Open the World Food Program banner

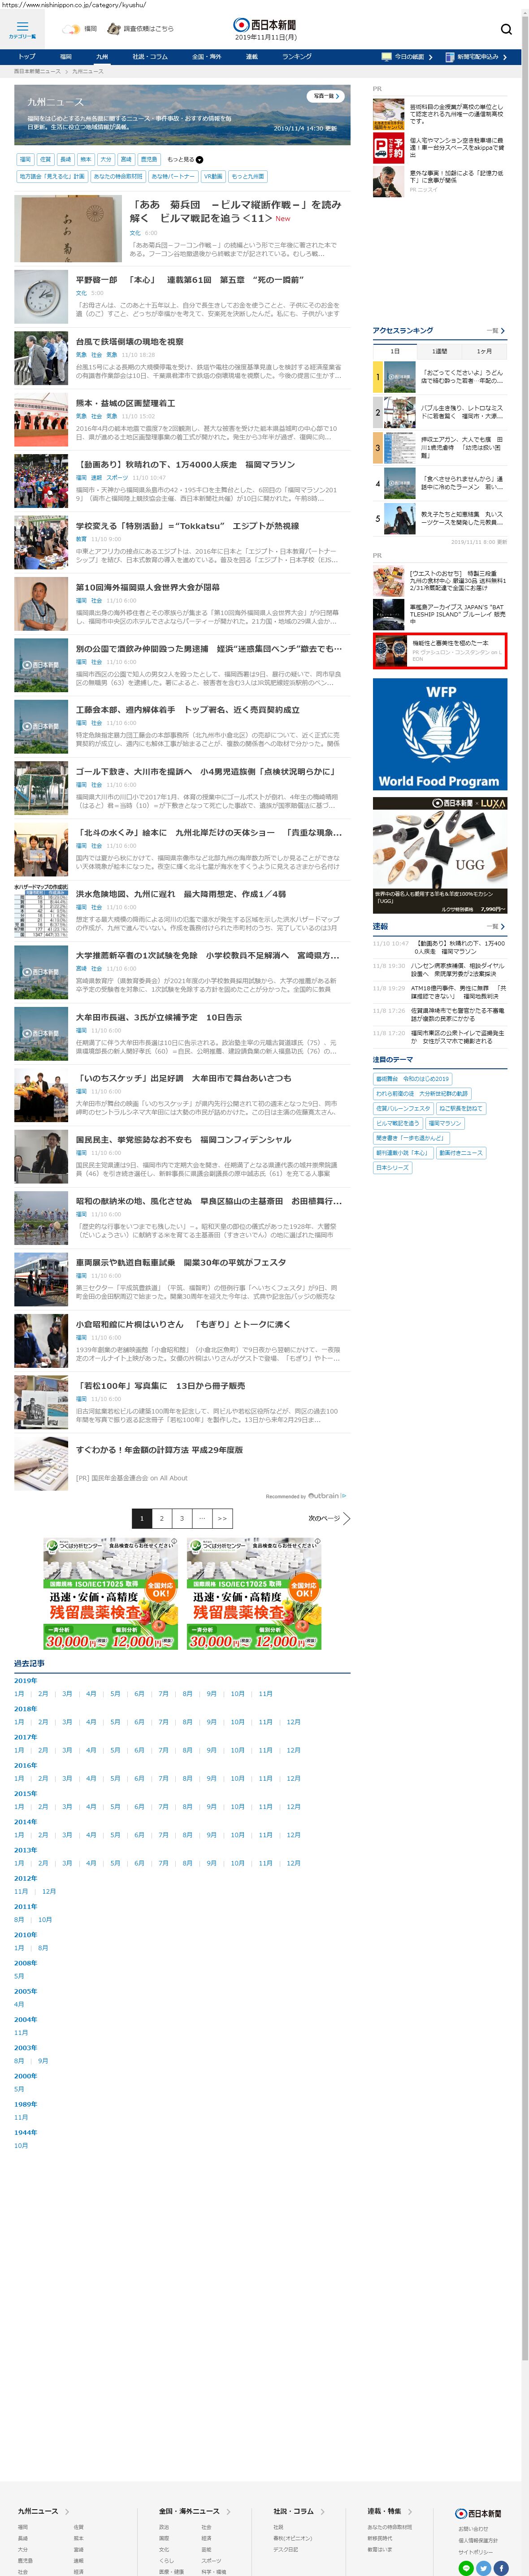(439, 735)
